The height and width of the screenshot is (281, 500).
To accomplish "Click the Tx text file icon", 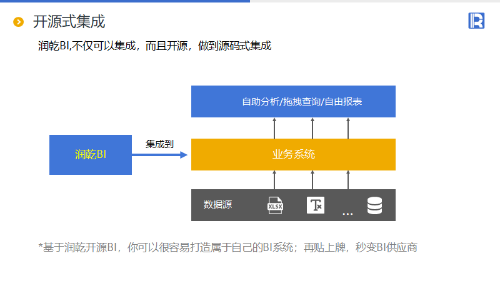I will [x=316, y=205].
